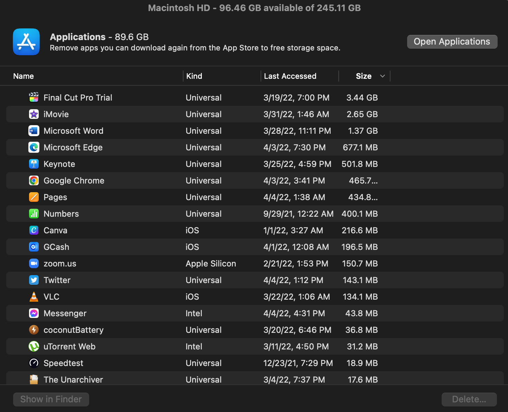This screenshot has height=412, width=508.
Task: Click the '2/21/22, 1:53 PM' date cell
Action: 296,264
